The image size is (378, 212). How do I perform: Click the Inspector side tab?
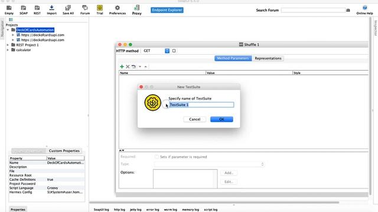(376, 28)
